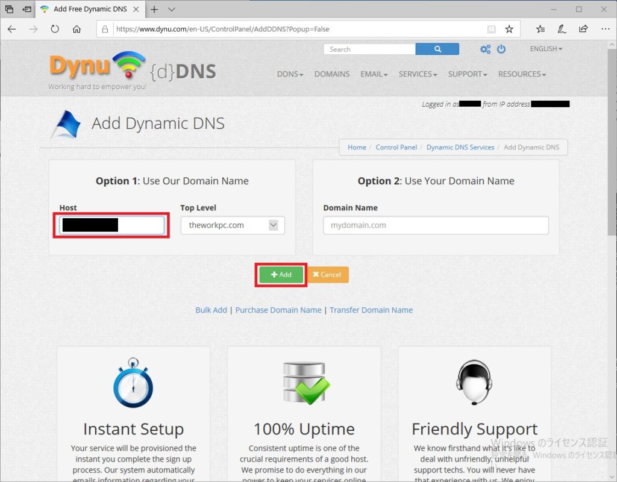Open new tab with plus icon
Image resolution: width=617 pixels, height=482 pixels.
click(x=154, y=9)
